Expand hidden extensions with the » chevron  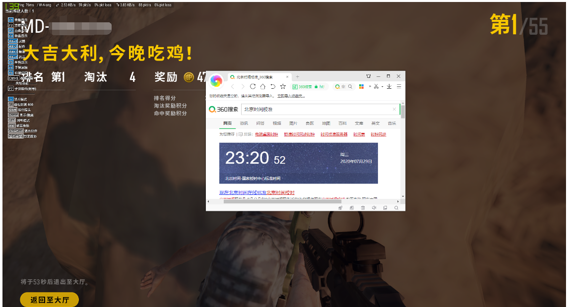370,86
